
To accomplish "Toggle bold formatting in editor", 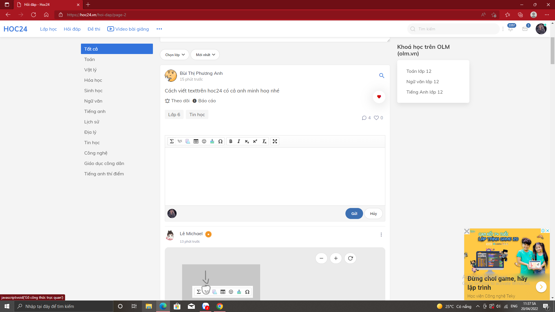I will 231,141.
